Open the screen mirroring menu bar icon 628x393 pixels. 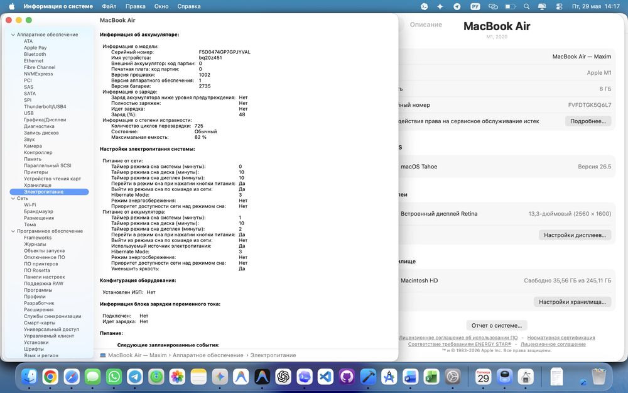pos(542,6)
